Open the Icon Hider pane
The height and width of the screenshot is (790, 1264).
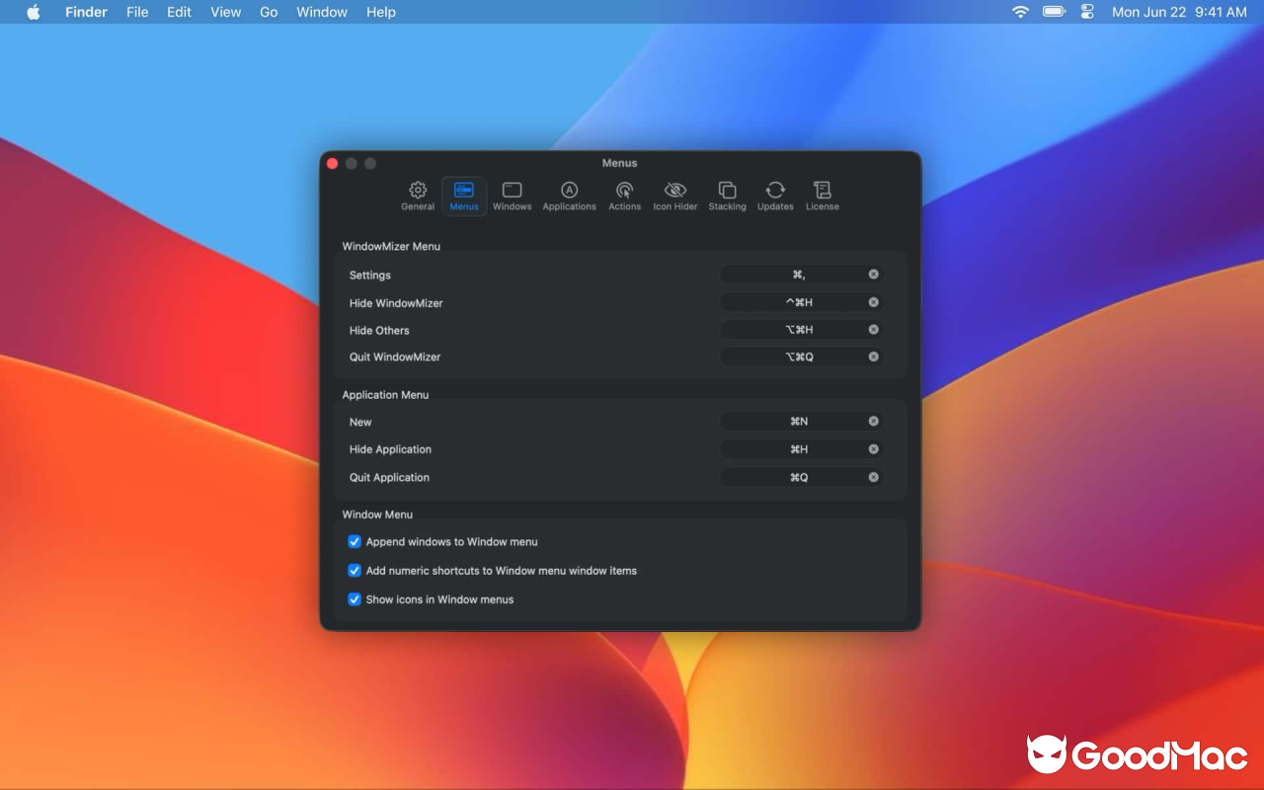point(675,196)
